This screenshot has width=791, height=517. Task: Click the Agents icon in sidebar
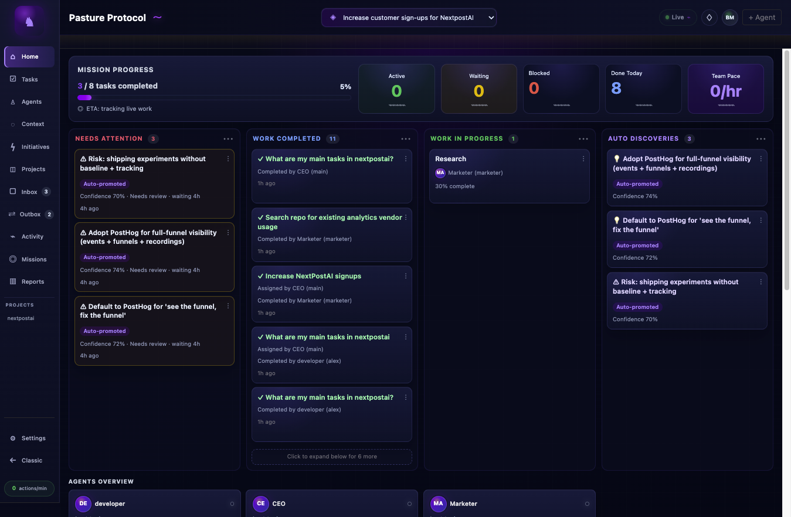click(13, 102)
